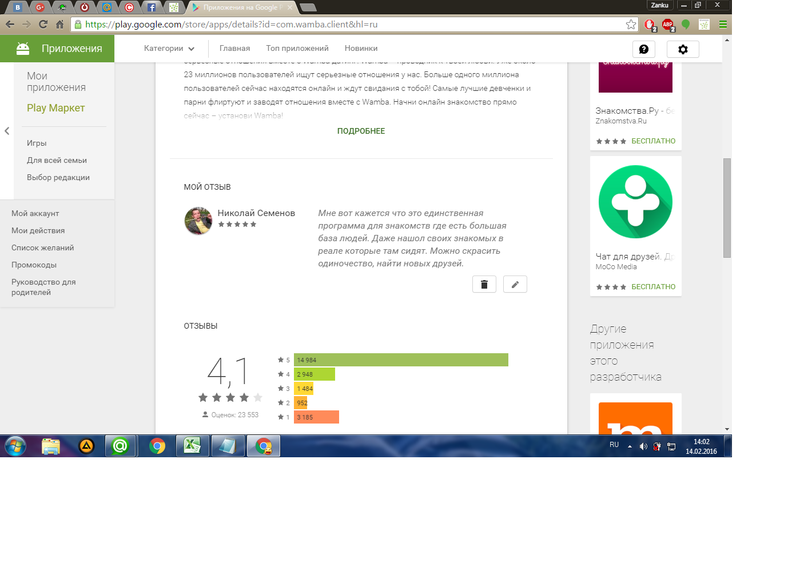The width and height of the screenshot is (796, 563).
Task: Open the Игры category
Action: point(37,143)
